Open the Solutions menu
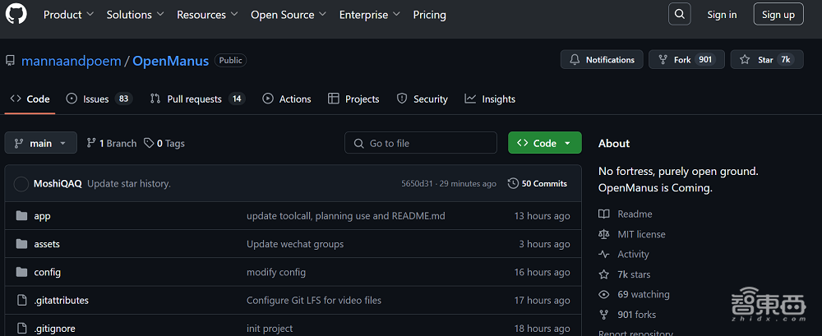 135,15
